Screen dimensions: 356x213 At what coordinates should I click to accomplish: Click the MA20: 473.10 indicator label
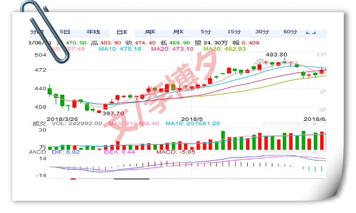click(x=172, y=48)
